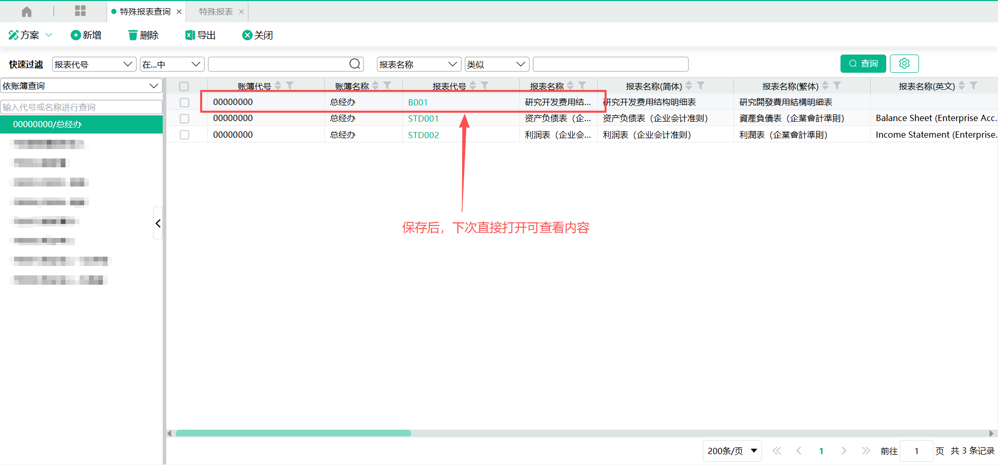This screenshot has height=465, width=998.
Task: Open the STD002 report link
Action: [x=423, y=135]
